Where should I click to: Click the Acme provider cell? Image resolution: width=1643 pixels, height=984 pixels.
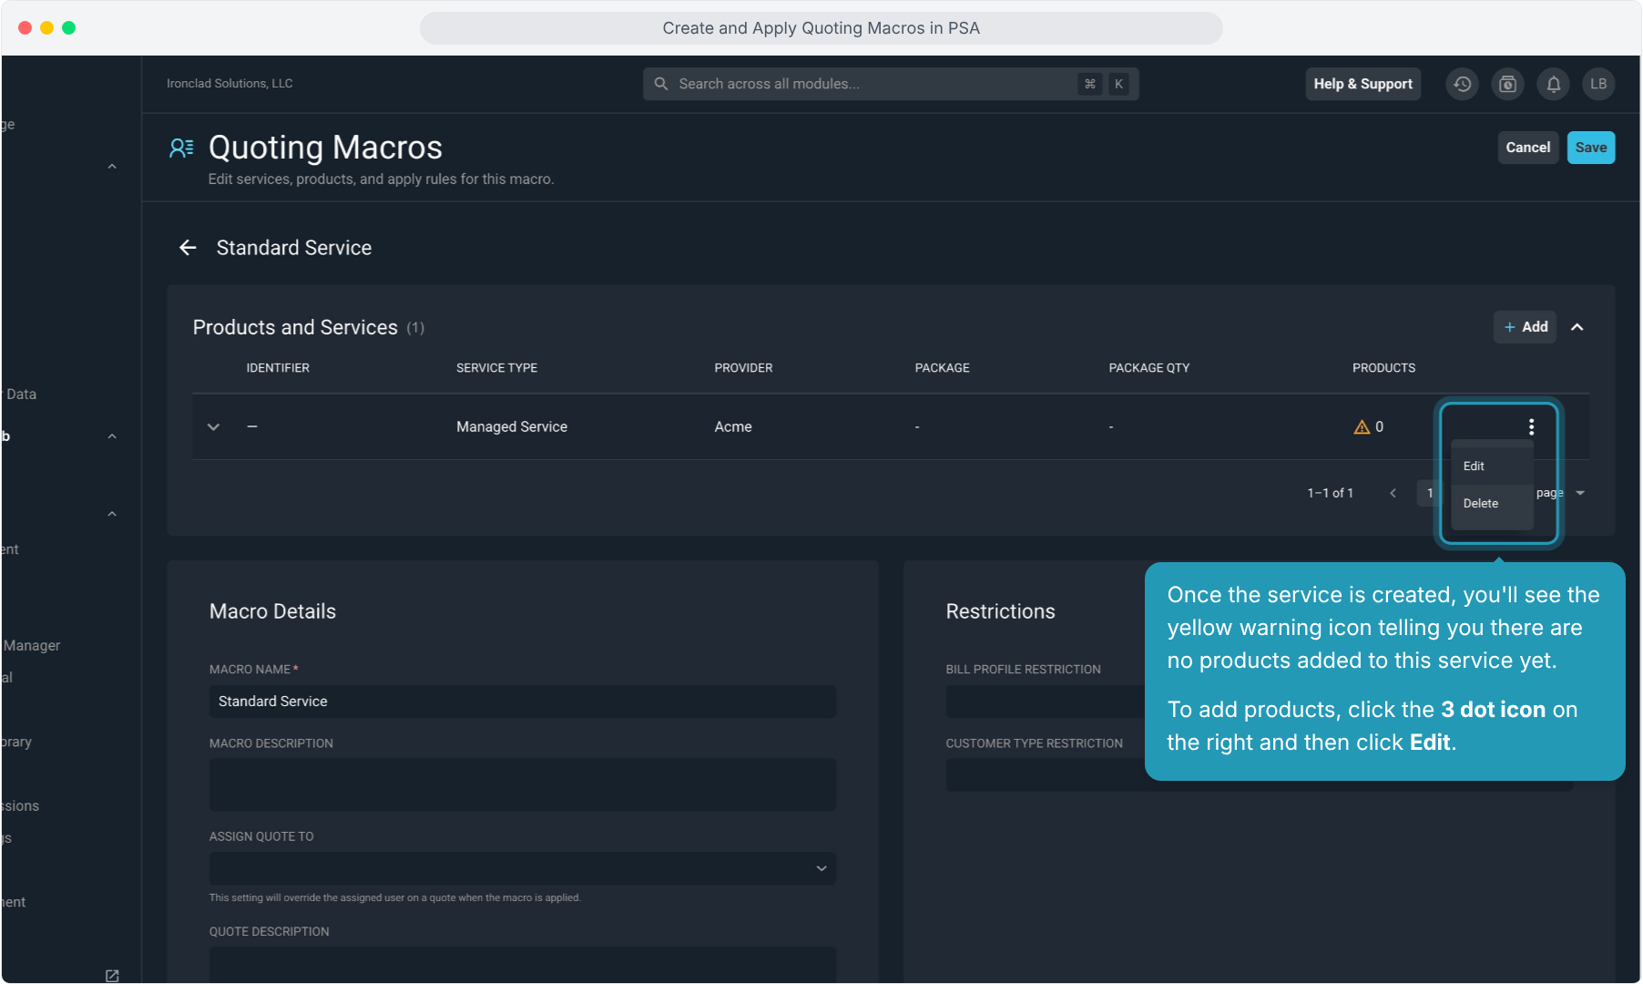[x=733, y=426]
